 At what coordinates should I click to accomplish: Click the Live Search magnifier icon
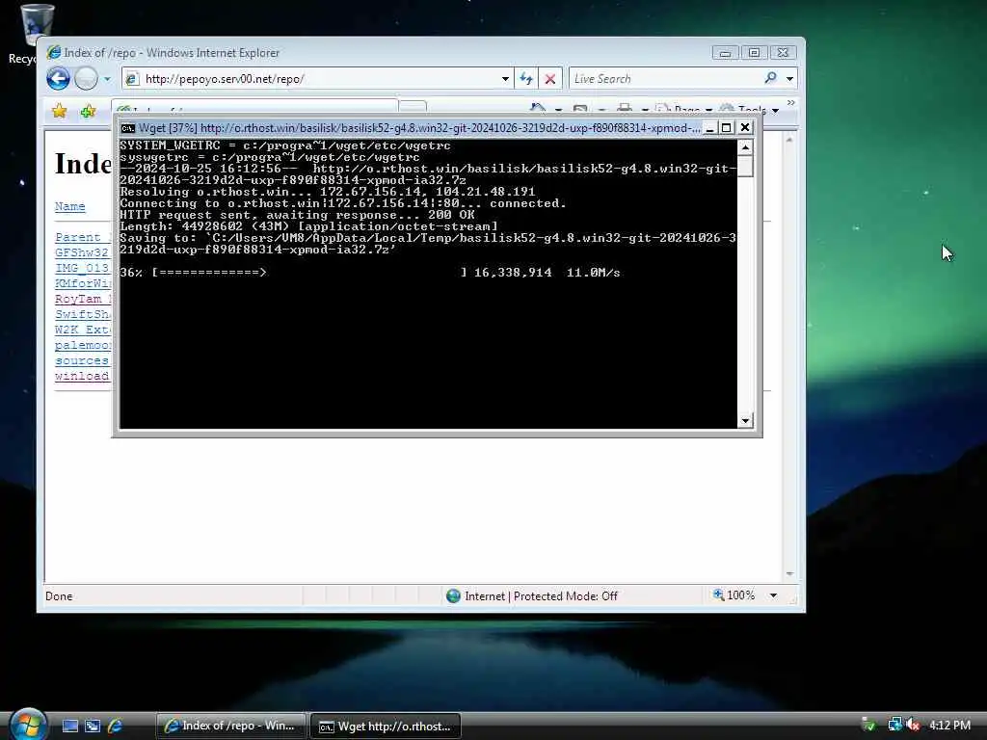[770, 78]
